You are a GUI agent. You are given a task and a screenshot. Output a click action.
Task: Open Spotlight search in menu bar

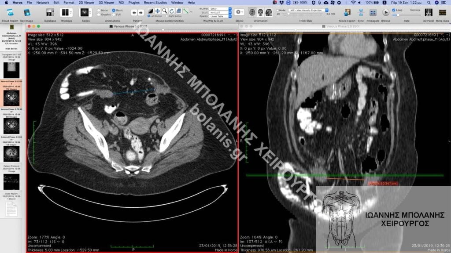(x=429, y=3)
